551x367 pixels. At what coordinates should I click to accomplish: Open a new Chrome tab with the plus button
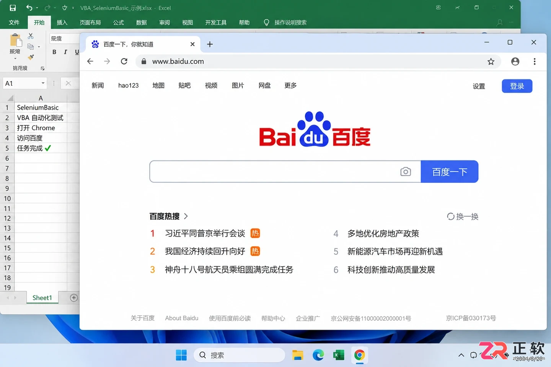210,44
